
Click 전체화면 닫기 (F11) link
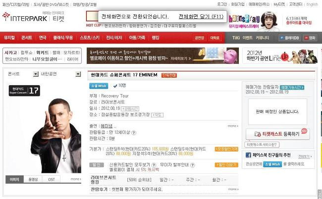[201, 16]
